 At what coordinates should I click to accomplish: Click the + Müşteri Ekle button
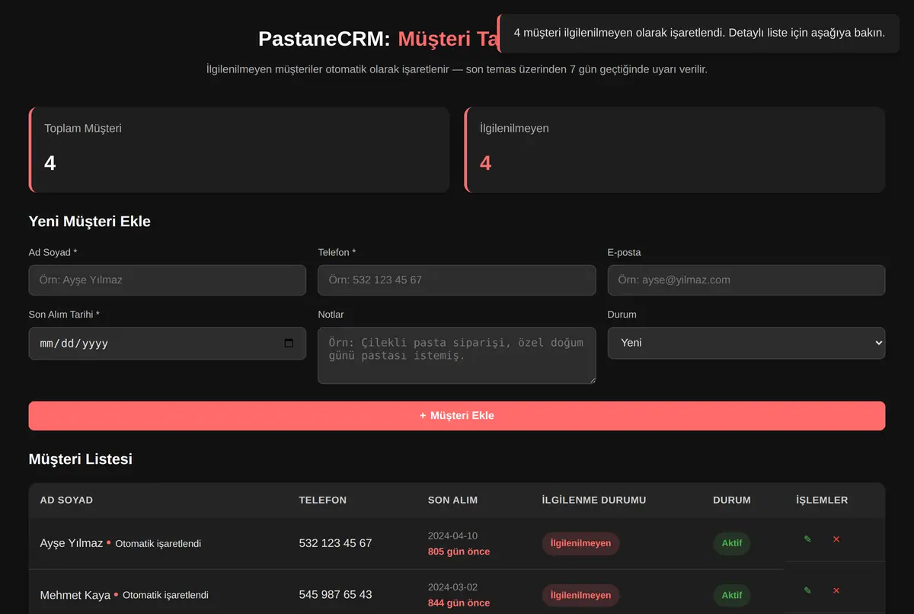click(x=457, y=416)
